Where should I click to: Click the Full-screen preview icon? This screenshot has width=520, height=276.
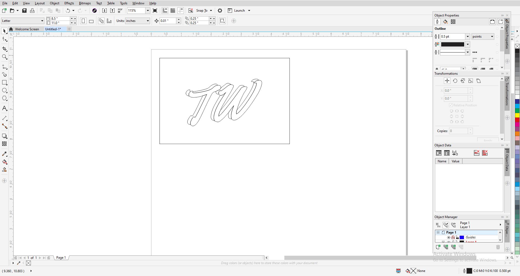(155, 11)
